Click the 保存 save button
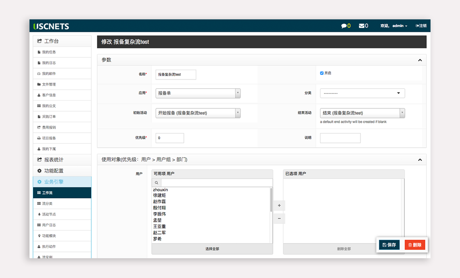This screenshot has height=278, width=460. coord(389,245)
